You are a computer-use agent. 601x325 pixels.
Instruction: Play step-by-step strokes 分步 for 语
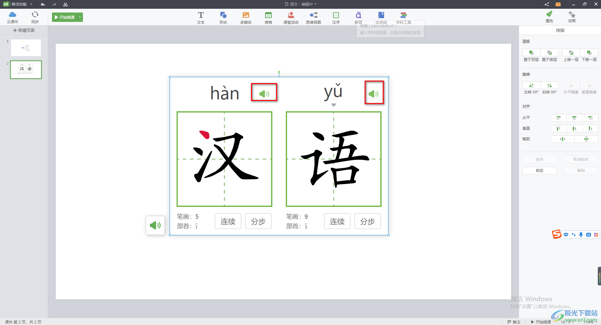(x=367, y=221)
